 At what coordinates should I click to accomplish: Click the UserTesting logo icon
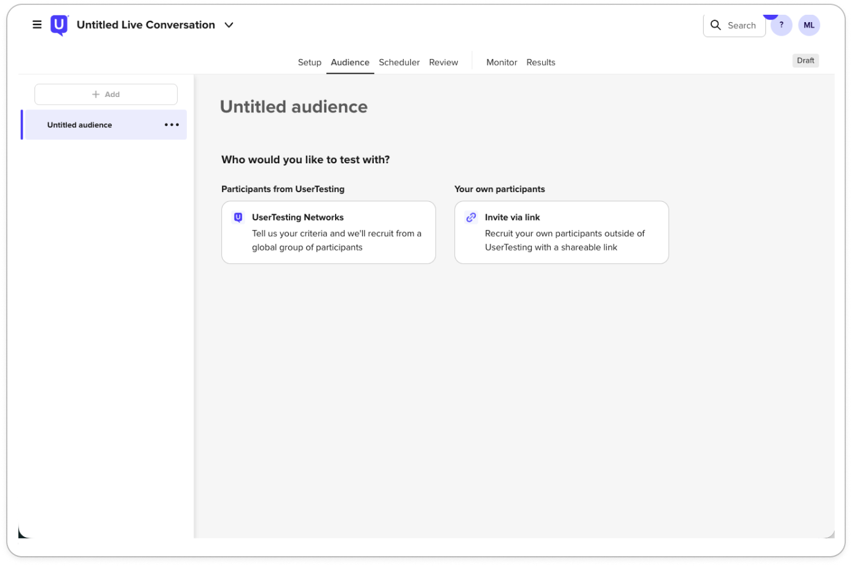pos(59,25)
